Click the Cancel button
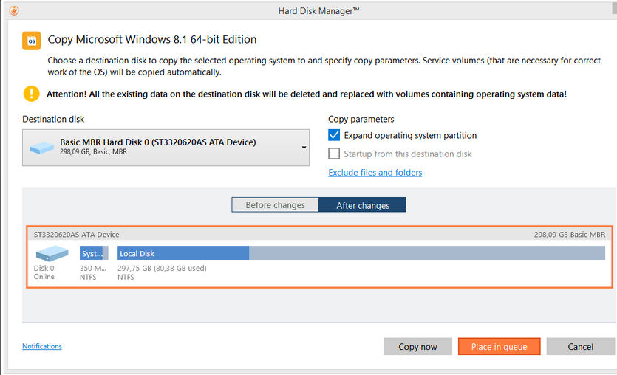 click(x=580, y=347)
